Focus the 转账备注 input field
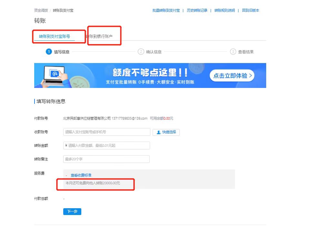 [x=106, y=159]
